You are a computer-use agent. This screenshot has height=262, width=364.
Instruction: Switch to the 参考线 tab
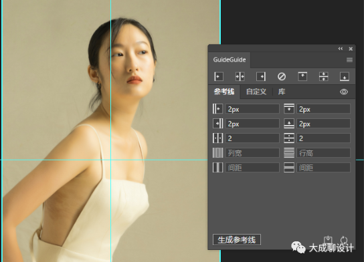pyautogui.click(x=223, y=92)
